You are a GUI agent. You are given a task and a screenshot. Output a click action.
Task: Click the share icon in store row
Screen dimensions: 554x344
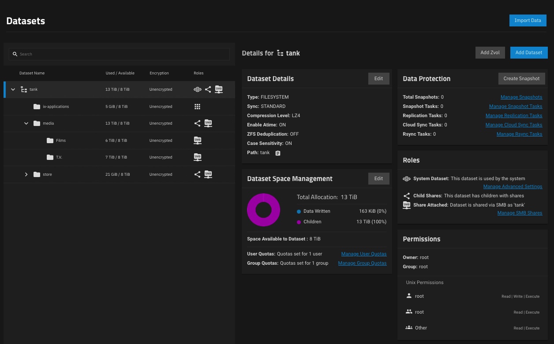pos(197,174)
